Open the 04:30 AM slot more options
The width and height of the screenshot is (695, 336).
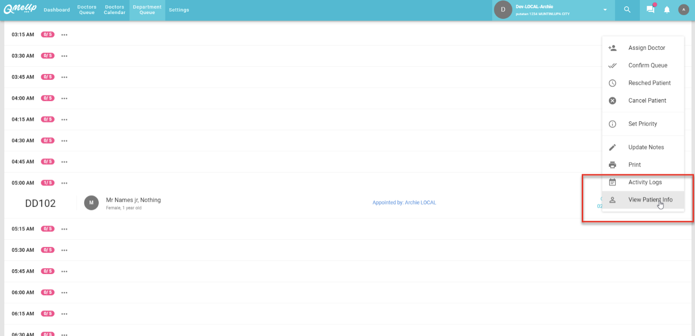pos(64,141)
